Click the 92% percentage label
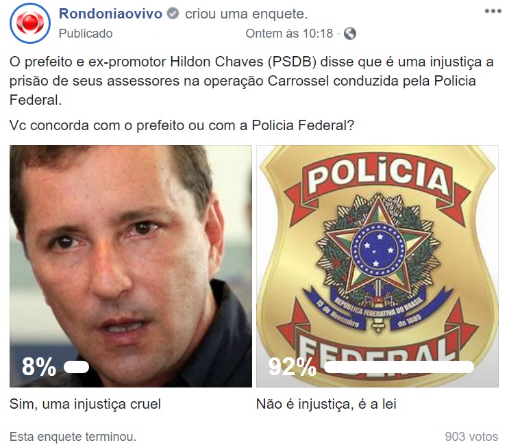This screenshot has width=509, height=445. tap(292, 367)
